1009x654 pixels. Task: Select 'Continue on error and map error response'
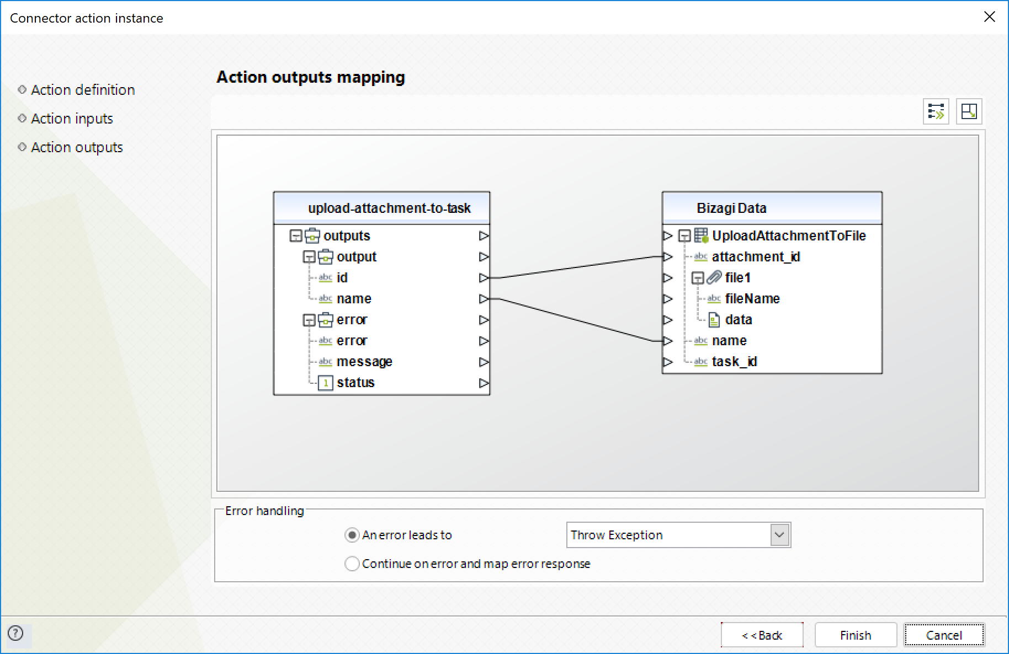[352, 564]
